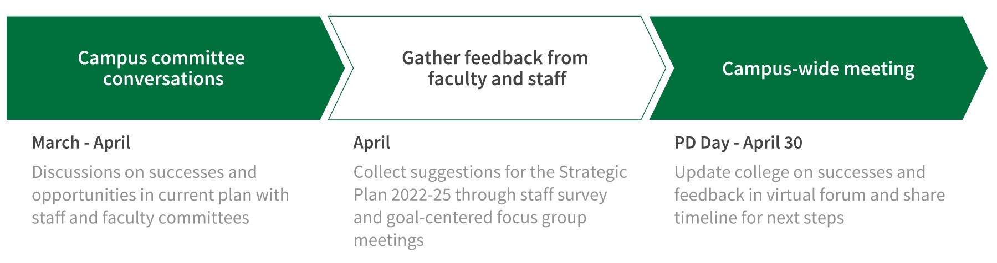
Task: Click the "Campus-wide meeting" arrow step
Action: [818, 69]
